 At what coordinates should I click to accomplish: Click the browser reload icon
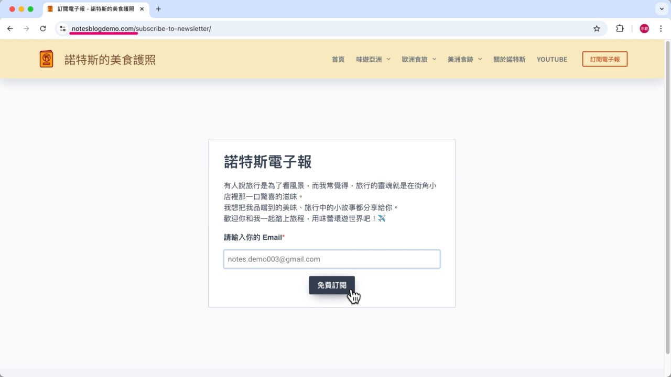(43, 28)
